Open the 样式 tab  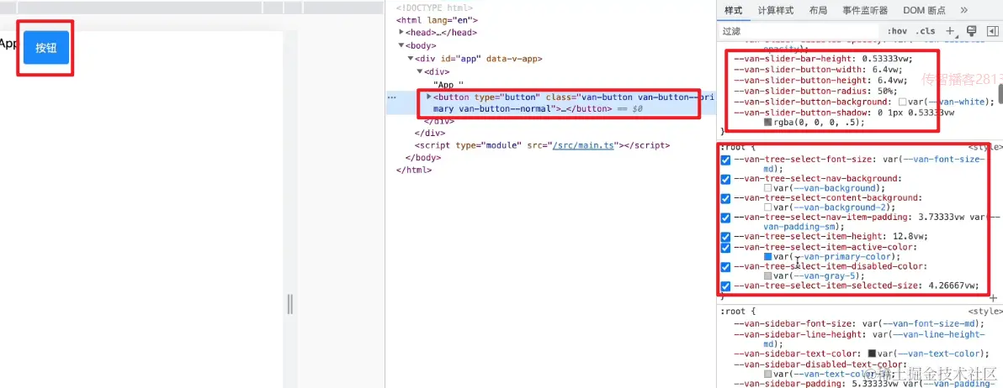point(733,11)
